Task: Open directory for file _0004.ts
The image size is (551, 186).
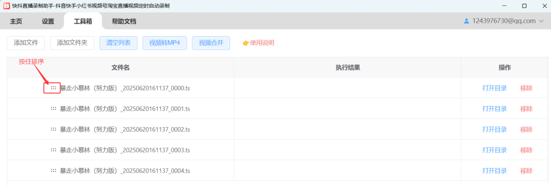Action: 494,171
